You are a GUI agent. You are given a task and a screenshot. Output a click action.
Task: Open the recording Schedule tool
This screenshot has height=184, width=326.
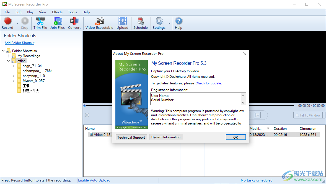[x=140, y=23]
